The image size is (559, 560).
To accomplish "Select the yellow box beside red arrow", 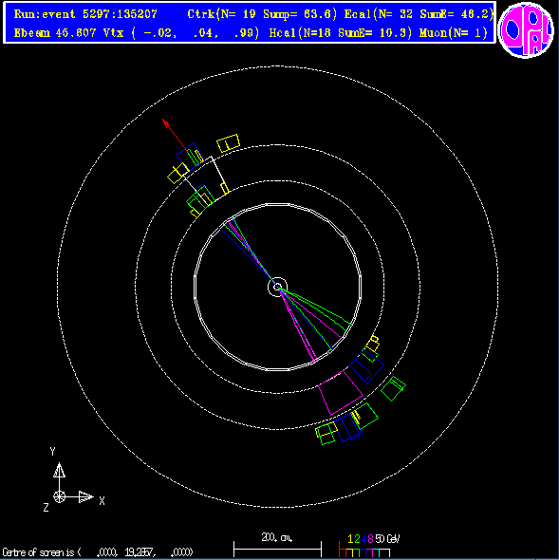I will click(x=228, y=143).
